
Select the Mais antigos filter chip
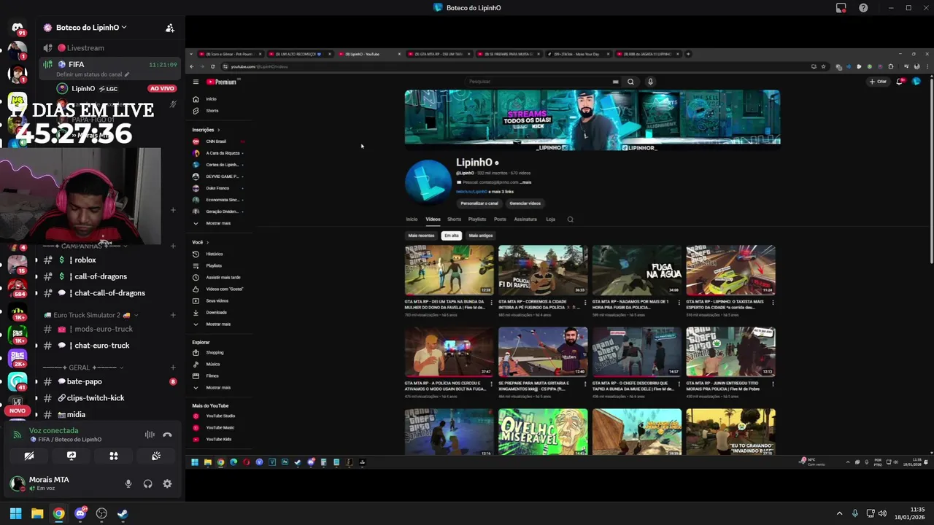[x=480, y=236]
